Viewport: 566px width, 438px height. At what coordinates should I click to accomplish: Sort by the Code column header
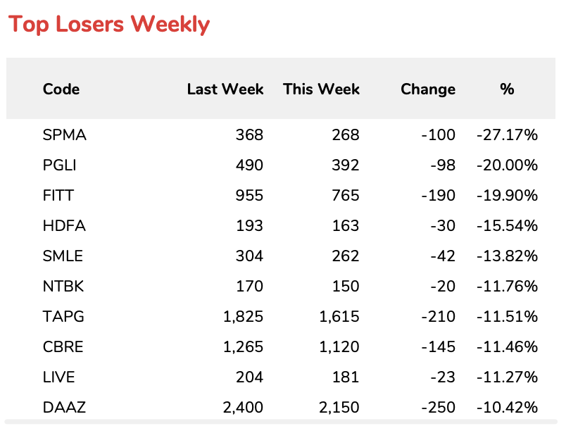[61, 89]
